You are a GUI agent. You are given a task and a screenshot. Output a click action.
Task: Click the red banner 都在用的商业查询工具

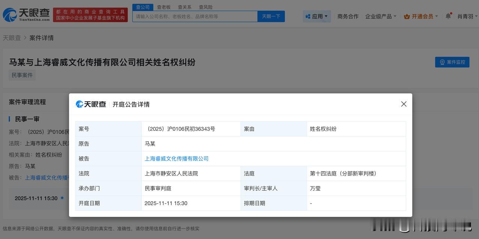tap(90, 15)
